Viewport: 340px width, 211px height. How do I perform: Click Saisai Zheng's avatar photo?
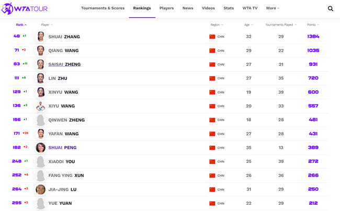coord(41,64)
